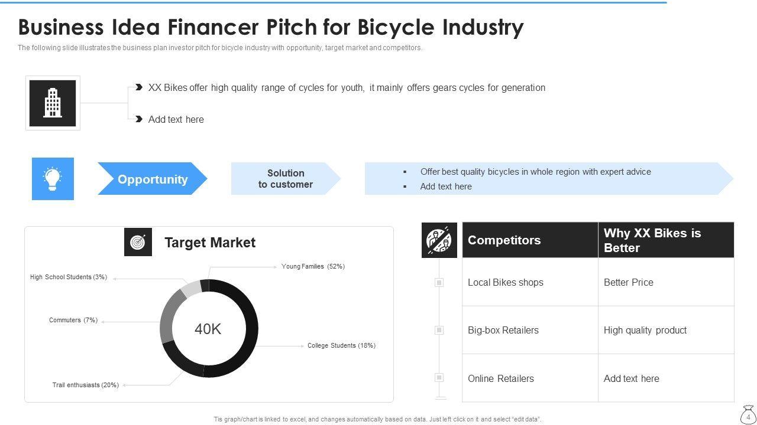Click square marker beside Online Retailers
The width and height of the screenshot is (757, 425).
(x=439, y=378)
